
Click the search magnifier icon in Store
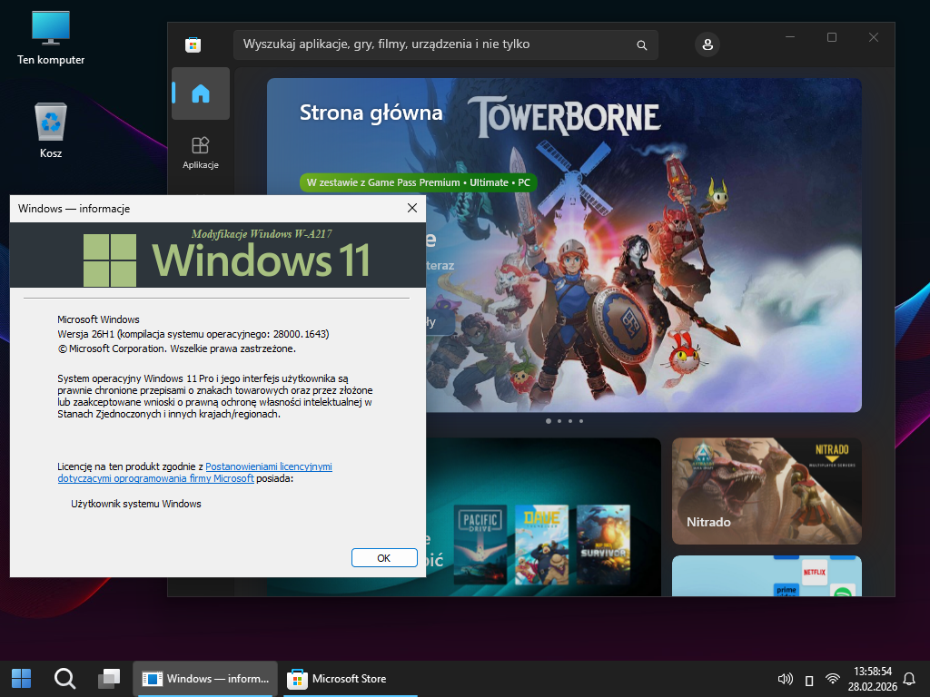click(641, 44)
